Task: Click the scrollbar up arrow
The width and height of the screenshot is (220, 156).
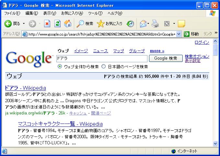Action: (215, 41)
